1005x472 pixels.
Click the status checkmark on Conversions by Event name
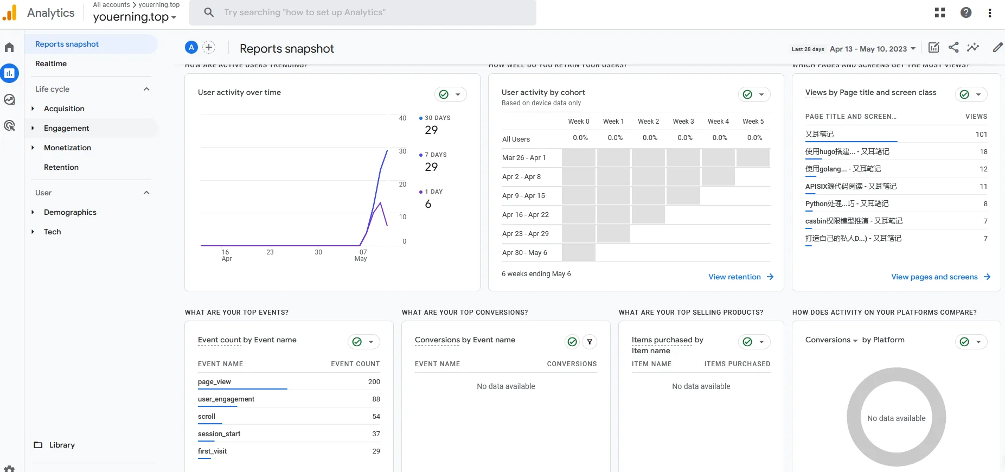click(x=572, y=342)
